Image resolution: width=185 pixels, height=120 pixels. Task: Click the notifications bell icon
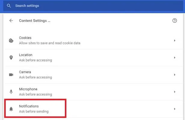(x=11, y=109)
